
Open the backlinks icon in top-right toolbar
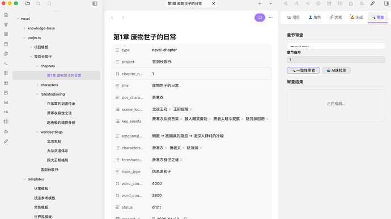[x=286, y=3]
